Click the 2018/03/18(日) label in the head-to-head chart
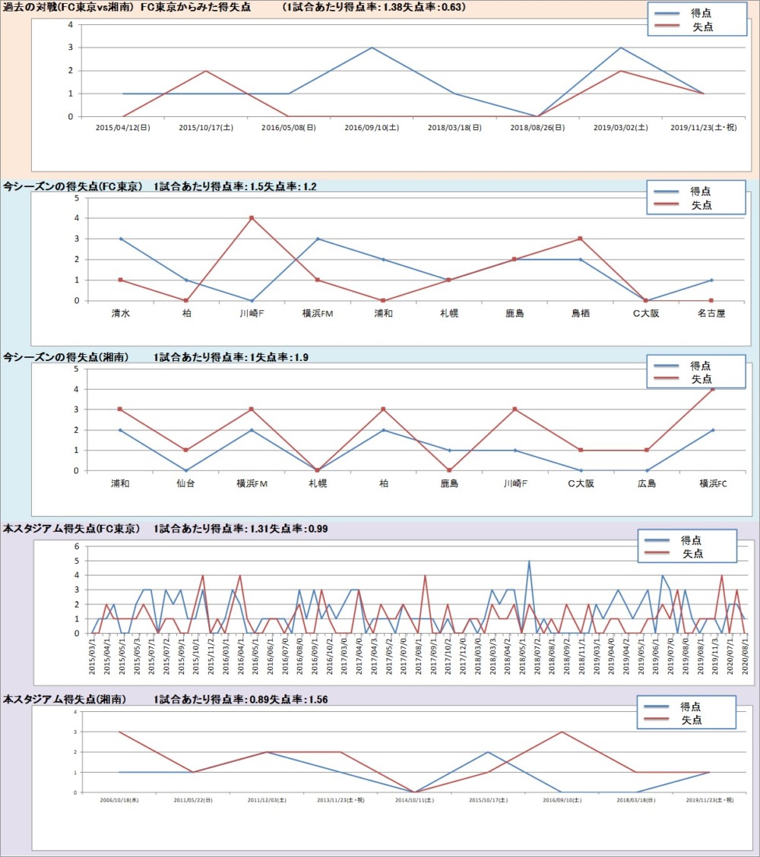This screenshot has height=857, width=760. point(455,128)
